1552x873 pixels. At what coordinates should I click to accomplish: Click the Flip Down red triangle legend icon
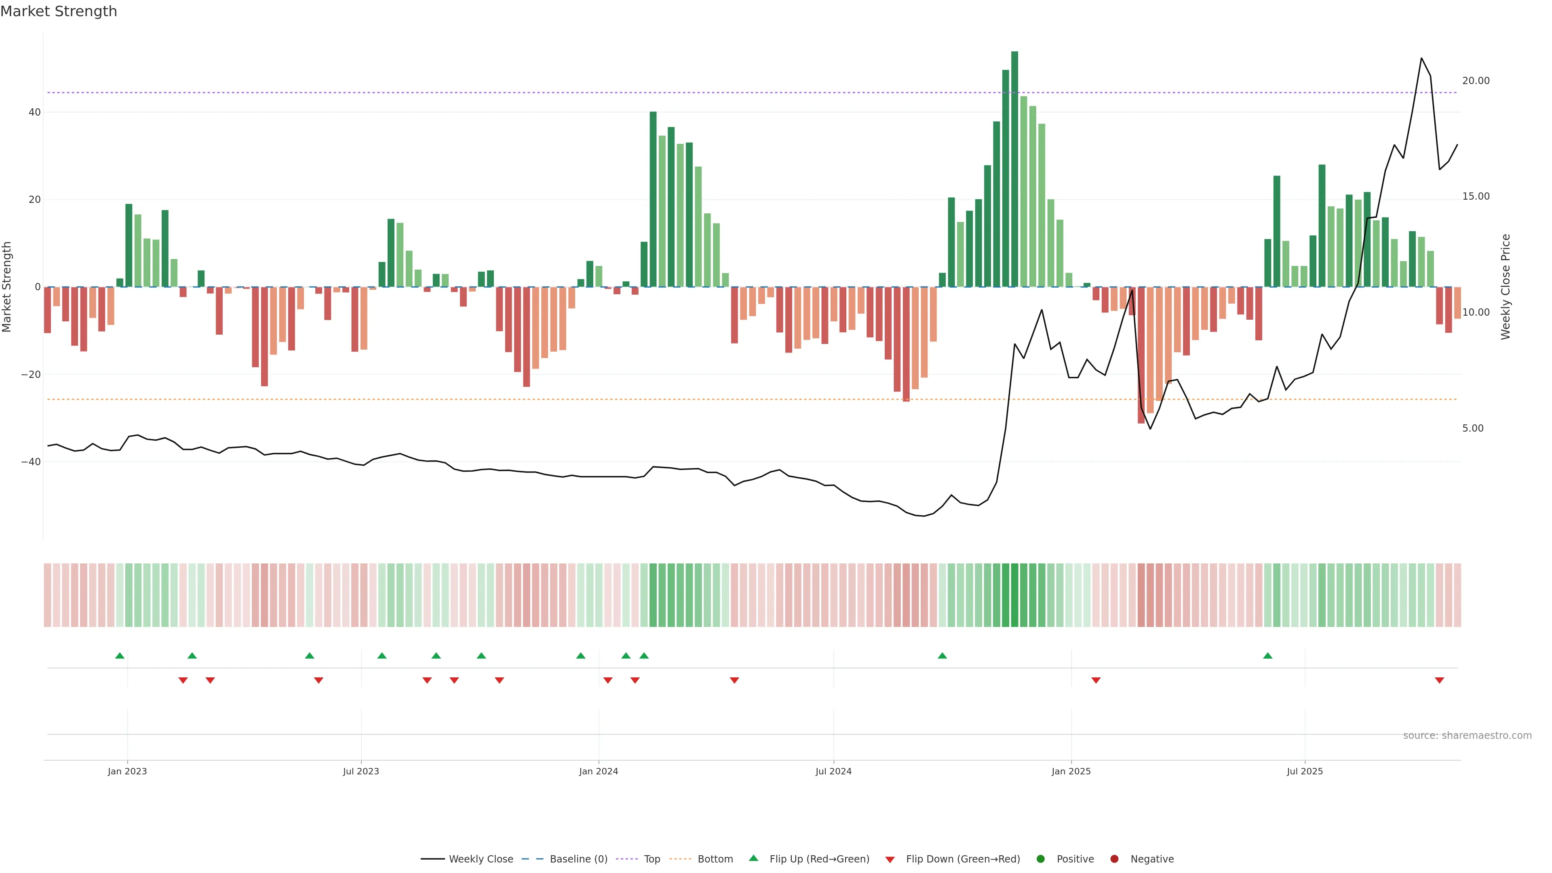click(890, 860)
